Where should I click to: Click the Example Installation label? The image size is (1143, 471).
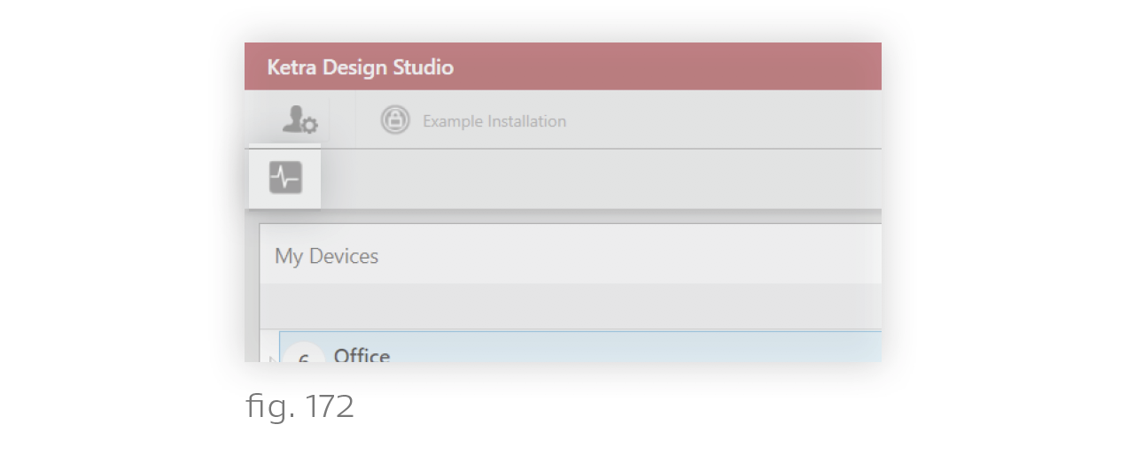tap(494, 121)
